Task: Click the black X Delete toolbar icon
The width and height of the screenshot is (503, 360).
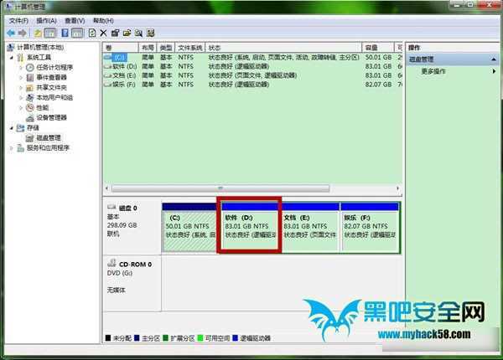Action: pos(103,33)
